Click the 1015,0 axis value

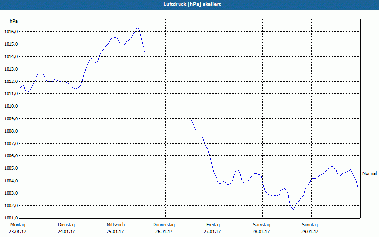pyautogui.click(x=11, y=44)
